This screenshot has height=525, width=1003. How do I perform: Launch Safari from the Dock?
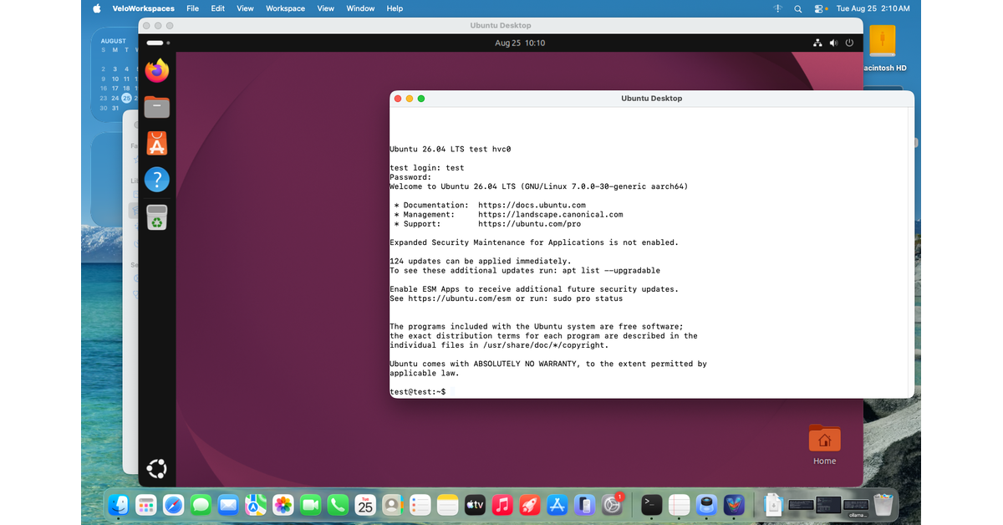174,504
